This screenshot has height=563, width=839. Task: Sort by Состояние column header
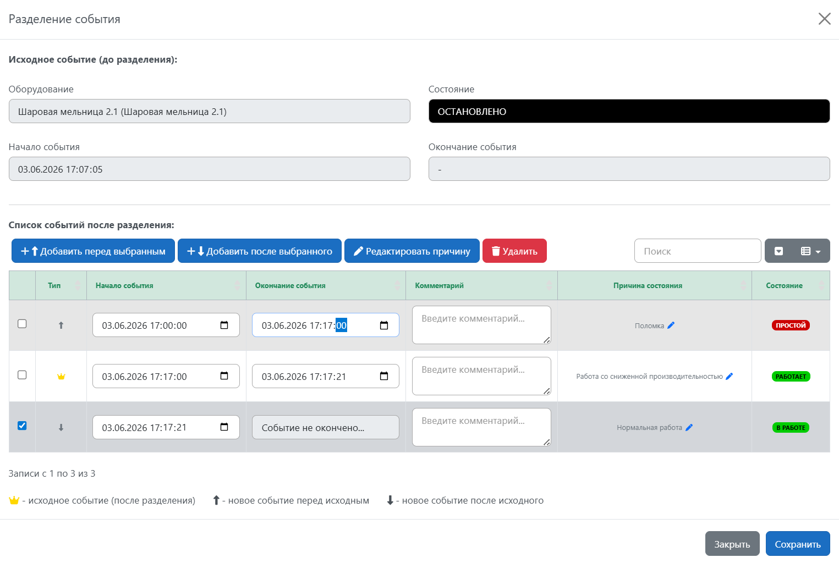pos(791,285)
